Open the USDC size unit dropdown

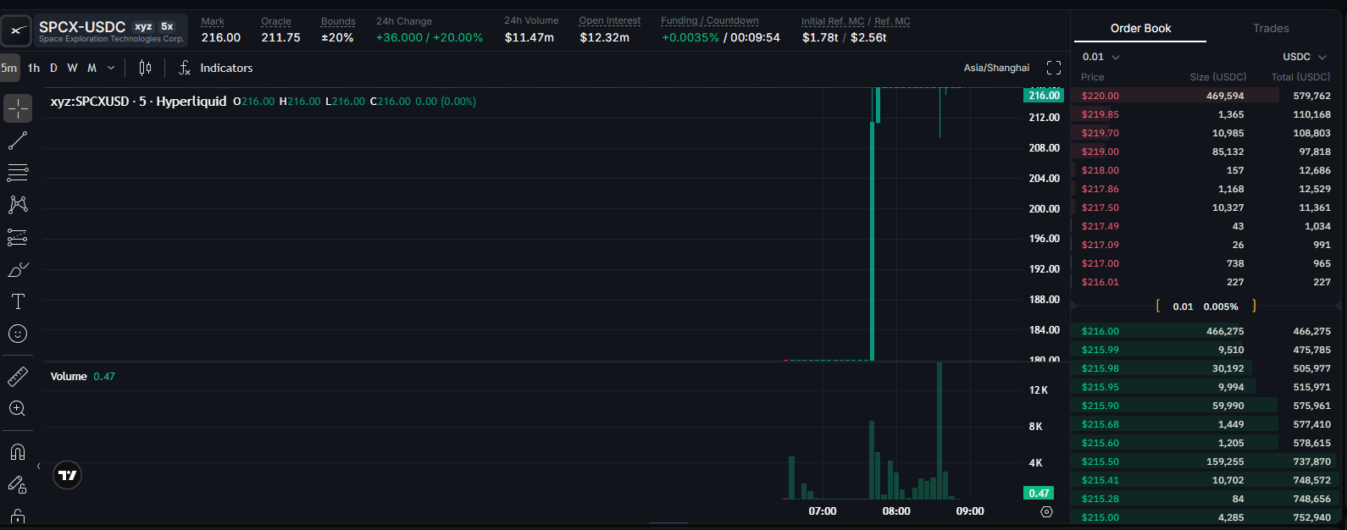pyautogui.click(x=1305, y=57)
